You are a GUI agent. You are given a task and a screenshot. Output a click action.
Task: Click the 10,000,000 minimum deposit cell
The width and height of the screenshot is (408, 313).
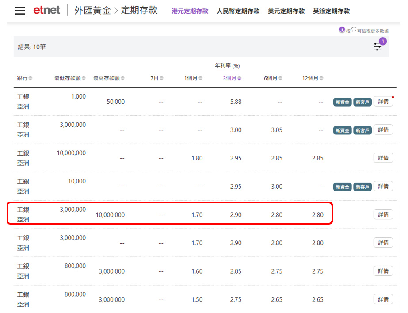tap(71, 153)
